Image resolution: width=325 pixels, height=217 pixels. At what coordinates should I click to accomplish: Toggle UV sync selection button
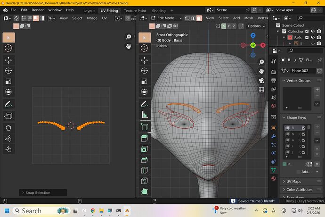16,18
